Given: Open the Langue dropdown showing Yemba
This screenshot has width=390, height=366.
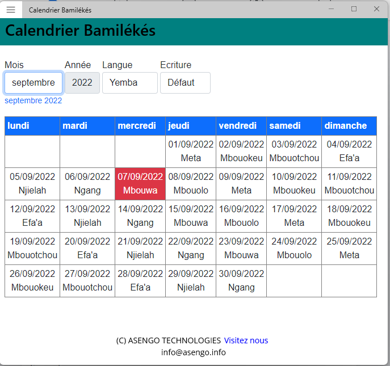Looking at the screenshot, I should click(130, 83).
